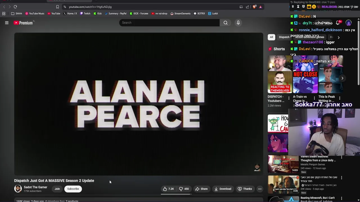The height and width of the screenshot is (202, 360).
Task: Open the account avatar menu
Action: coord(348,23)
